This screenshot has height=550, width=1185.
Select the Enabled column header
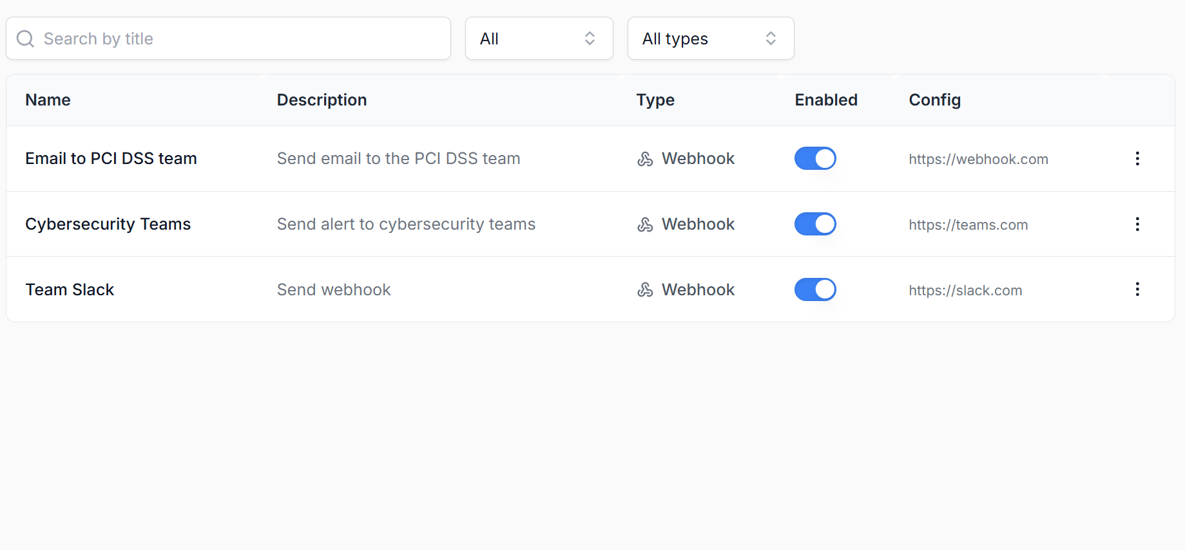click(826, 100)
